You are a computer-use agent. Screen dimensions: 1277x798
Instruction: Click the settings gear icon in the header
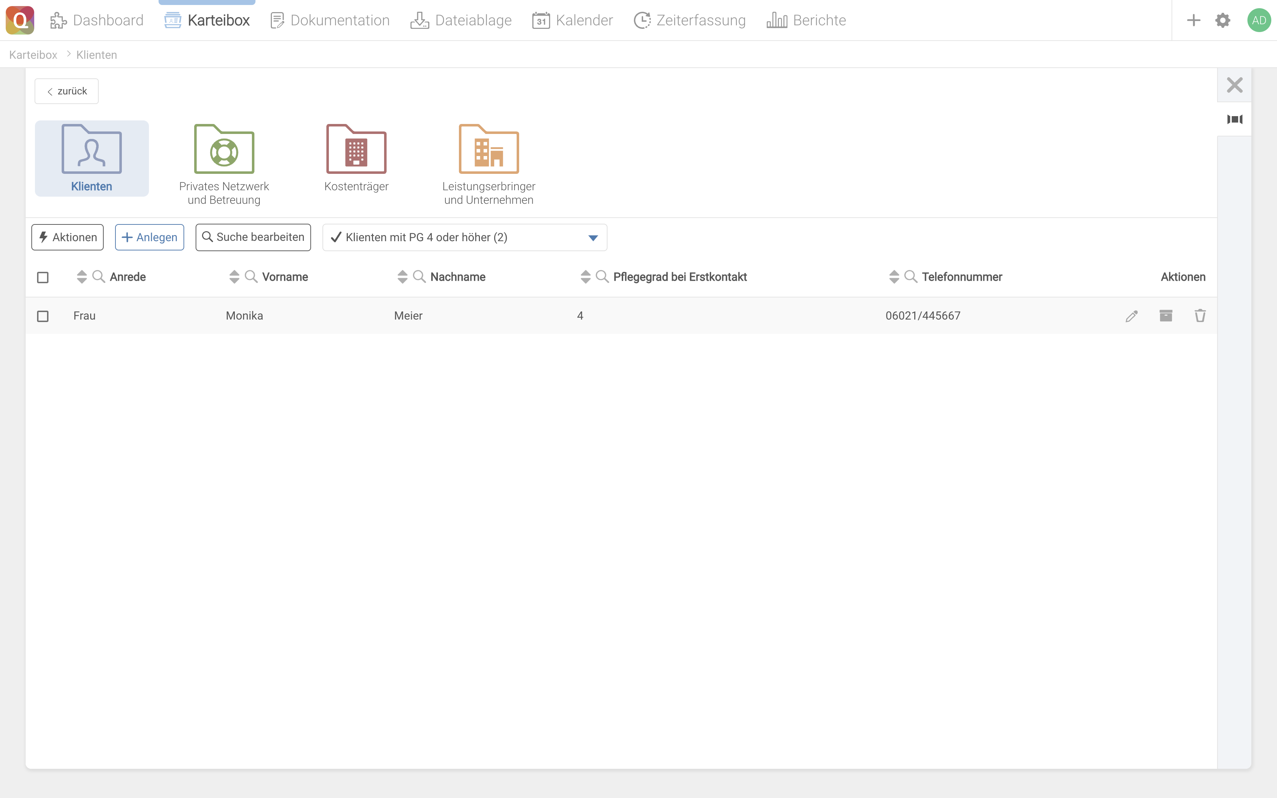point(1222,21)
